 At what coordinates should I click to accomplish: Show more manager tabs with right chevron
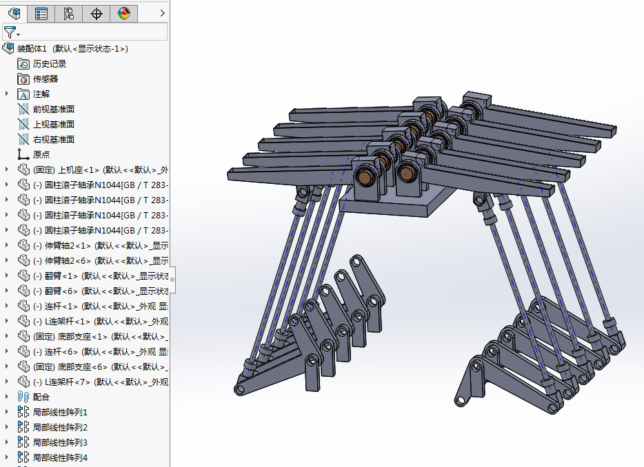pyautogui.click(x=162, y=13)
